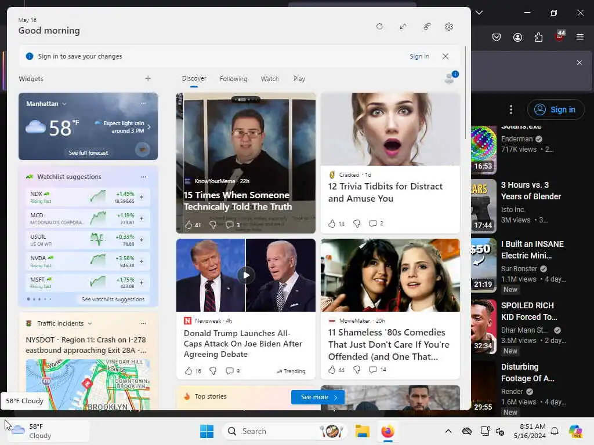The height and width of the screenshot is (445, 594).
Task: Dislike the MovieMaker comedies article
Action: (x=357, y=369)
